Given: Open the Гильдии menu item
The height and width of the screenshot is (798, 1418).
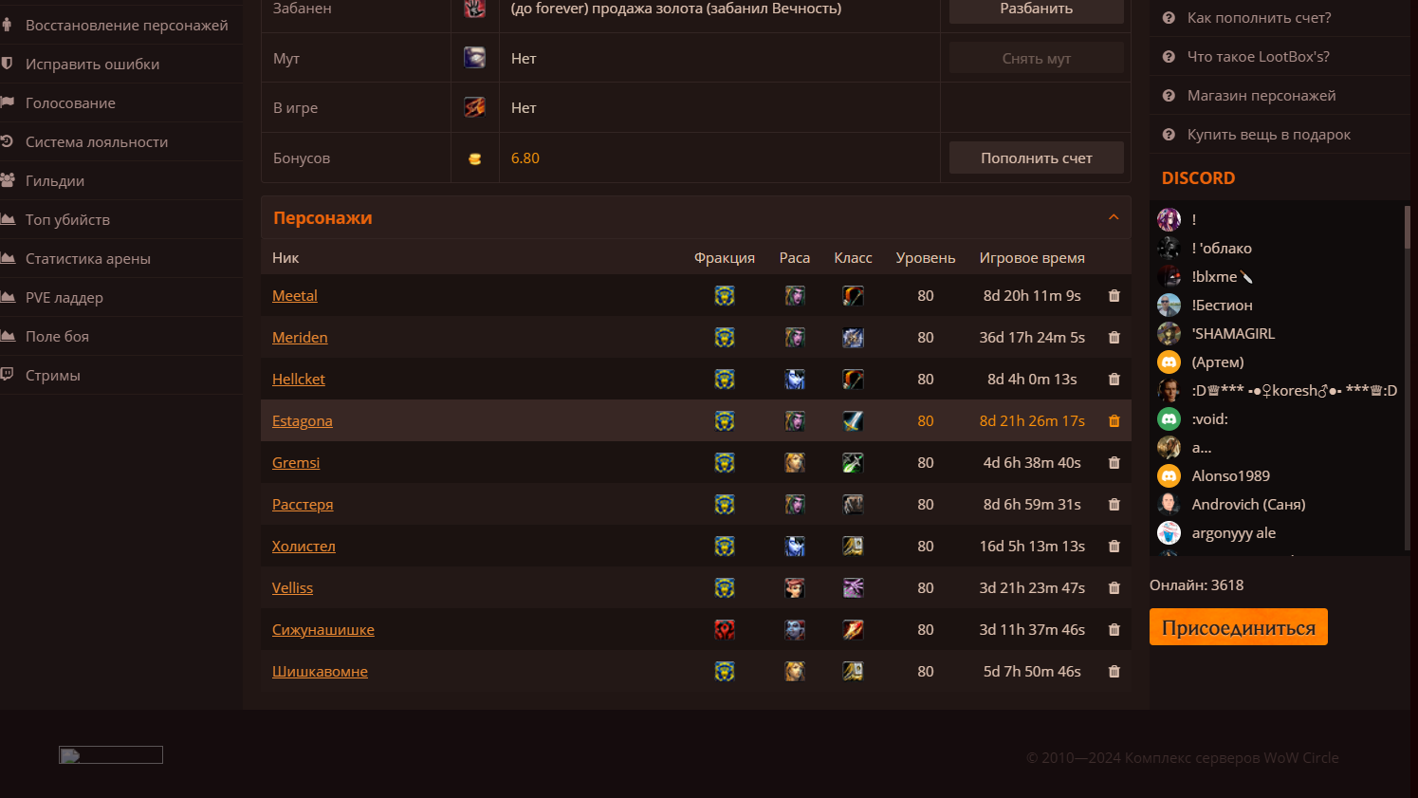Looking at the screenshot, I should tap(55, 181).
